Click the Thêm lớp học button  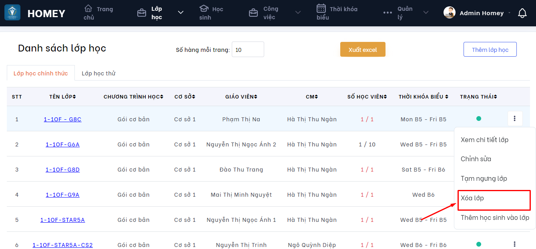tap(490, 49)
